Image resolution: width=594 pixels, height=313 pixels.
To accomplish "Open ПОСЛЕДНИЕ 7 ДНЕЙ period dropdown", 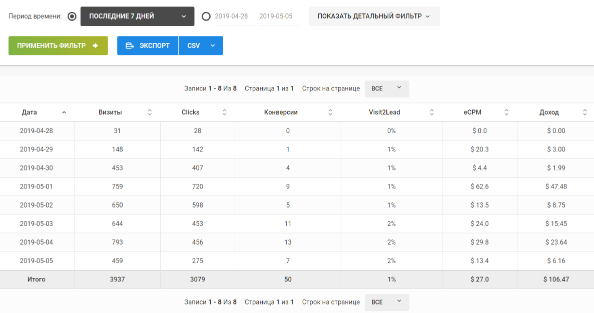I will pyautogui.click(x=137, y=16).
